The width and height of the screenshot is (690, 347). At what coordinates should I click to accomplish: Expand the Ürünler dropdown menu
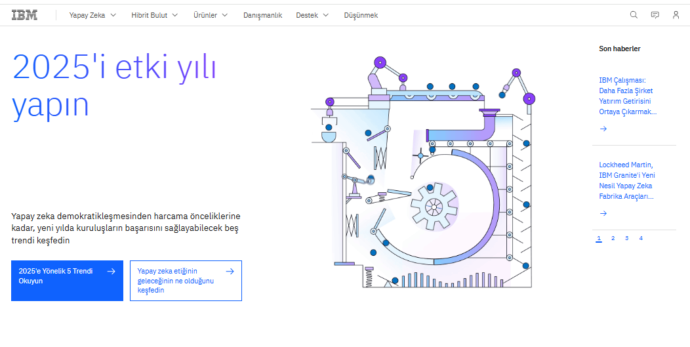(x=211, y=15)
